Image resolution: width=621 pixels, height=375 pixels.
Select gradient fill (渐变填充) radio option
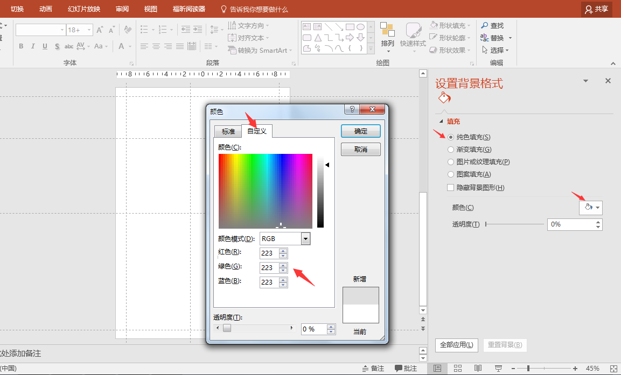click(451, 150)
